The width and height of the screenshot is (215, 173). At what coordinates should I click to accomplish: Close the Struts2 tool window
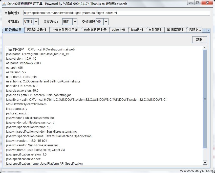point(207,3)
